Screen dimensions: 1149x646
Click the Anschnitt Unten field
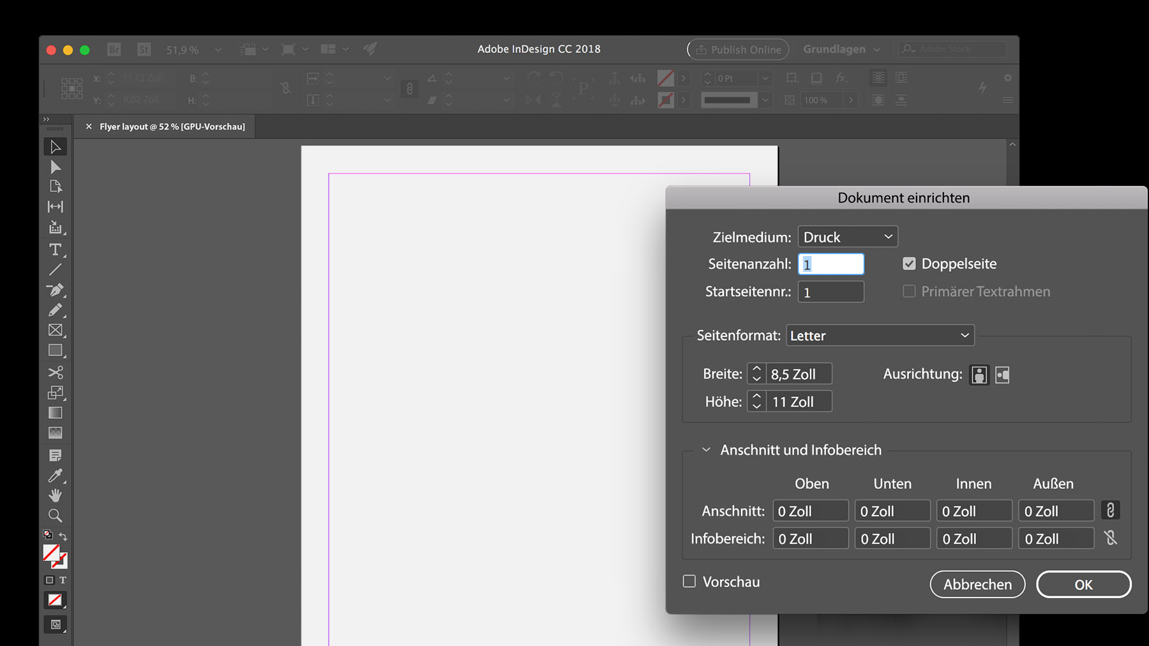coord(892,511)
